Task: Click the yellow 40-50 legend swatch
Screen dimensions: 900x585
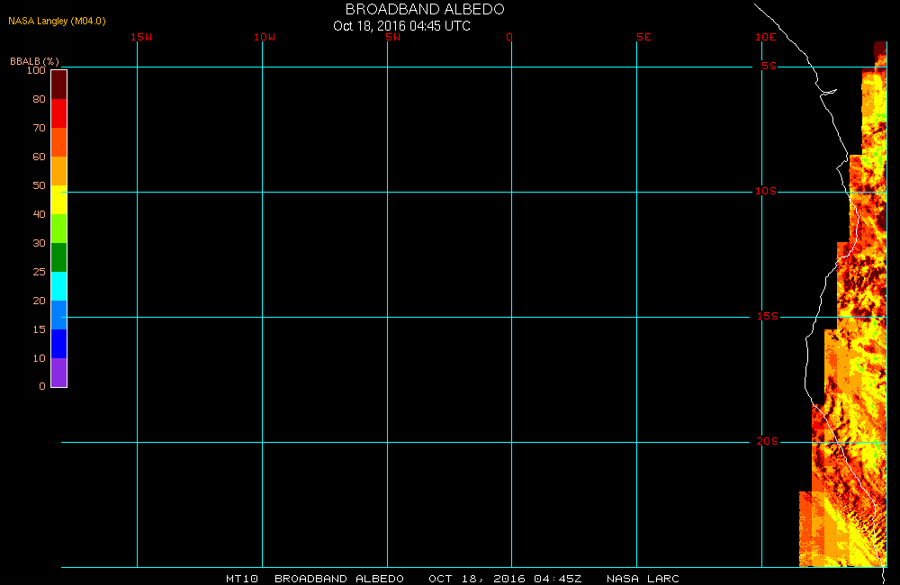Action: (x=59, y=200)
